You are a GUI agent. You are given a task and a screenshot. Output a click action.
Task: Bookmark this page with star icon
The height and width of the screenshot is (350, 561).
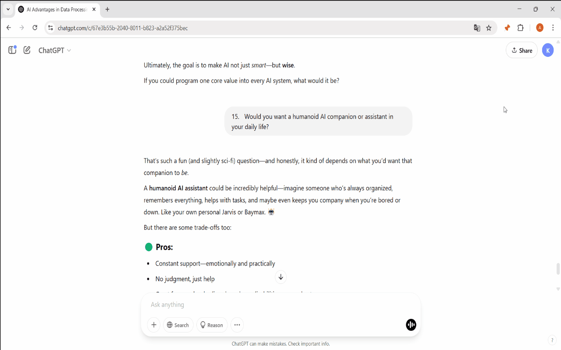(x=489, y=28)
